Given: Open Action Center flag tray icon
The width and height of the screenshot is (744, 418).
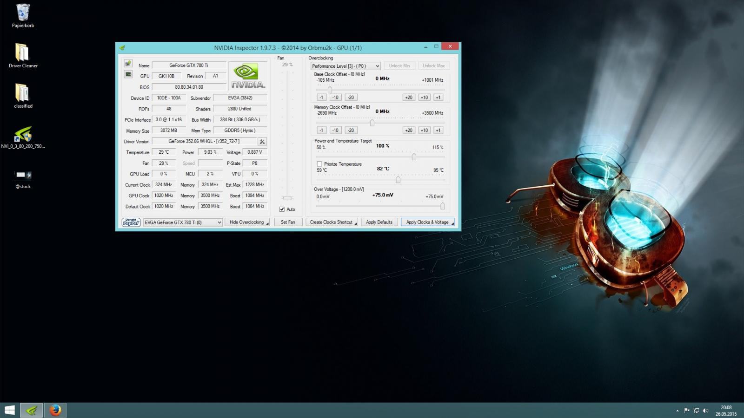Looking at the screenshot, I should pos(687,411).
